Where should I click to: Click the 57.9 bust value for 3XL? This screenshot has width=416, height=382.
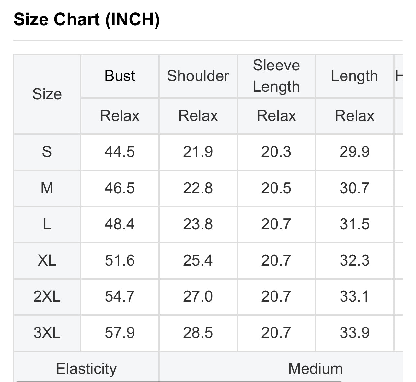click(x=120, y=333)
